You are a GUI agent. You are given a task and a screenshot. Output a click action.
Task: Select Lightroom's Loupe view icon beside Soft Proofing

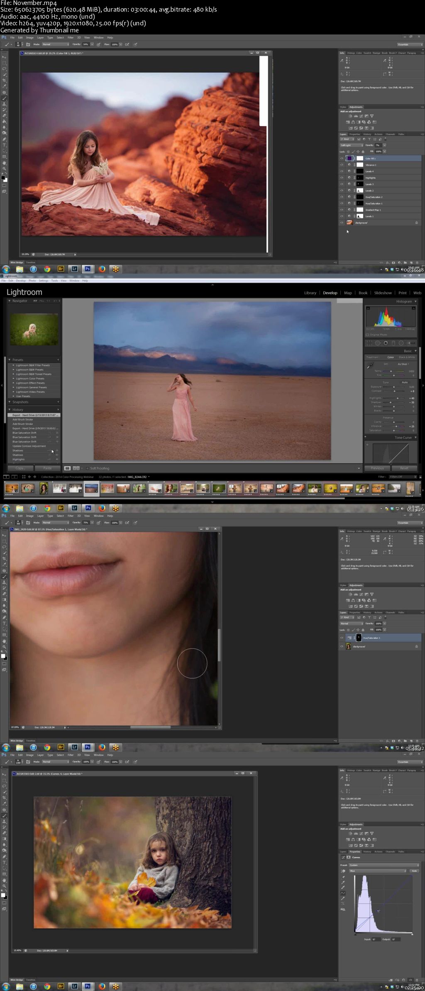tap(67, 468)
